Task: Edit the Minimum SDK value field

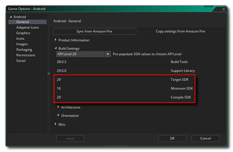Action: 111,88
